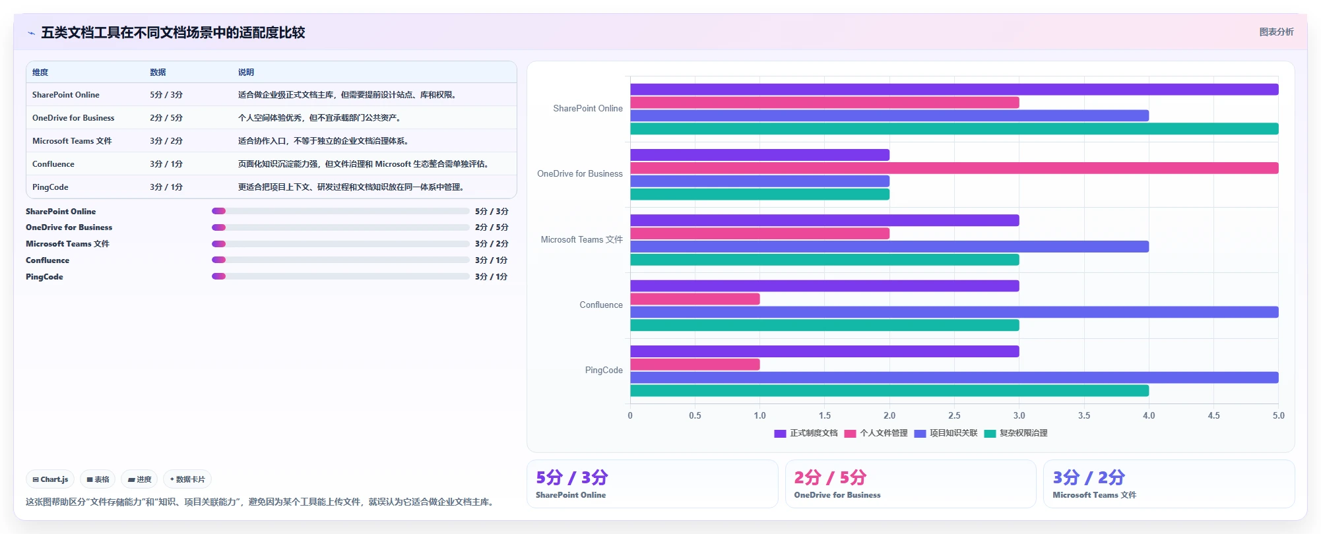Select the 进度 chip

point(139,479)
